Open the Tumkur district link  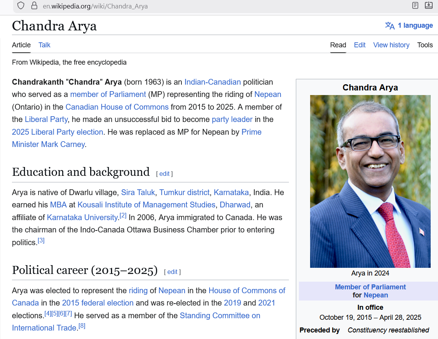[185, 192]
